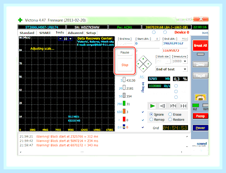The width and height of the screenshot is (226, 173).
Task: Open the Setup tab
Action: click(x=91, y=33)
